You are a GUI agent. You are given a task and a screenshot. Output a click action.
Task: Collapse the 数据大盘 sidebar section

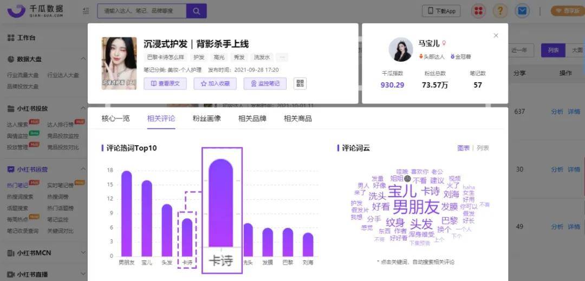click(x=83, y=59)
